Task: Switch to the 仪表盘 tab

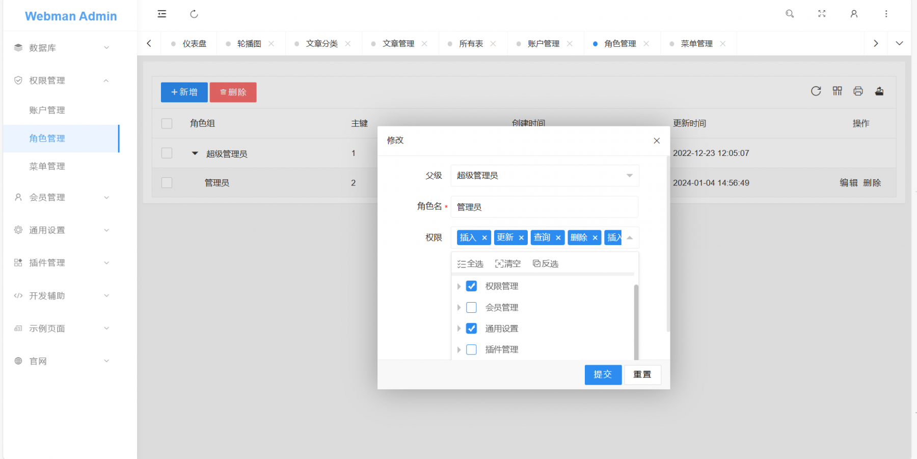Action: [x=195, y=44]
